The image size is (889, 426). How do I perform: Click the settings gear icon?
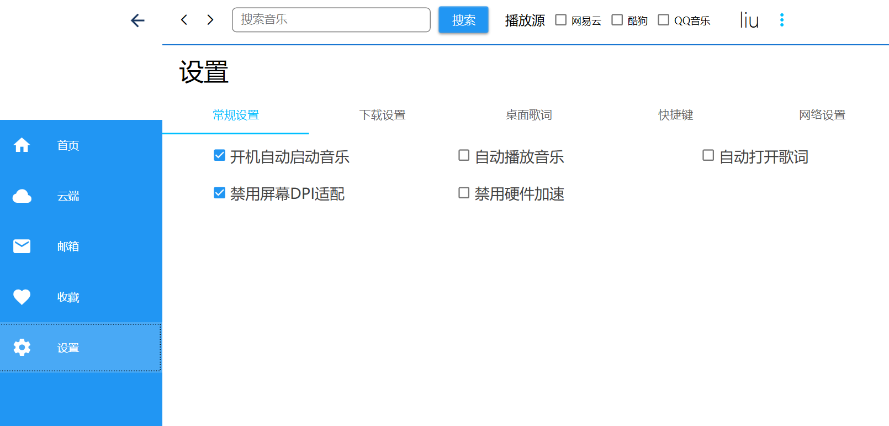(x=22, y=348)
